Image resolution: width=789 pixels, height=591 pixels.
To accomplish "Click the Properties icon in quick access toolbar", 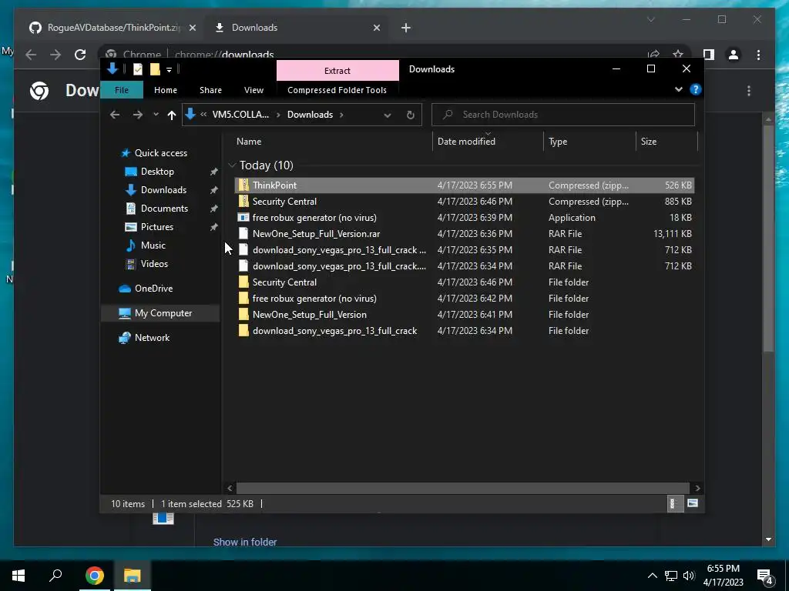I will point(137,69).
